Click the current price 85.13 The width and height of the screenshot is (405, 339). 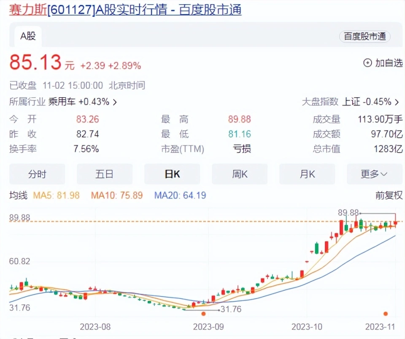[x=35, y=63]
